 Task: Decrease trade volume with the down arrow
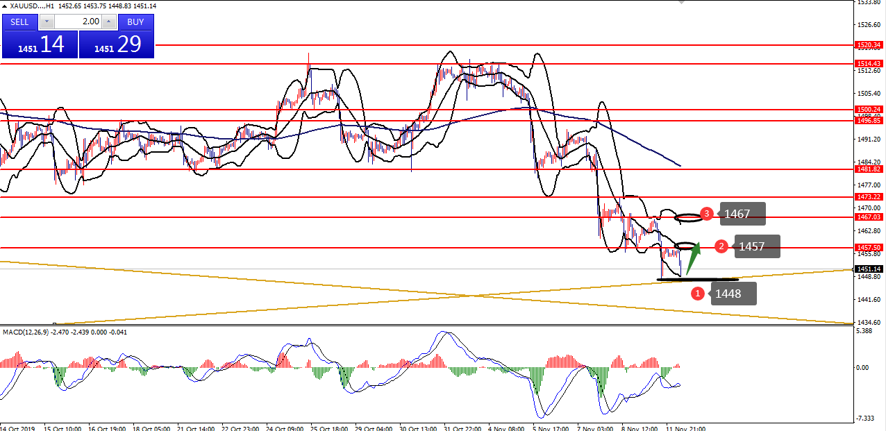47,22
